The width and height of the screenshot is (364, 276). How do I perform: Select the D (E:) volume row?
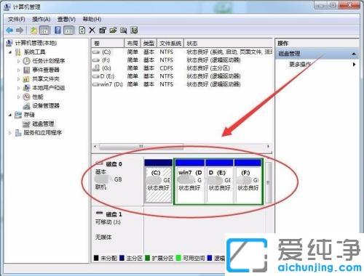tap(182, 76)
